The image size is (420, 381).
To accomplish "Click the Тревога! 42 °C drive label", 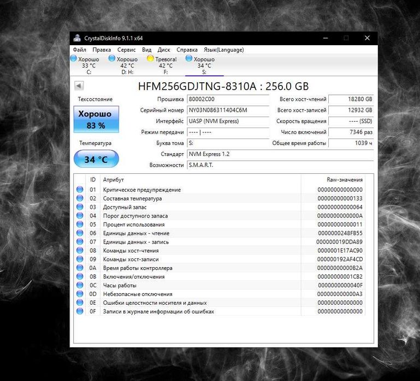I will (166, 62).
